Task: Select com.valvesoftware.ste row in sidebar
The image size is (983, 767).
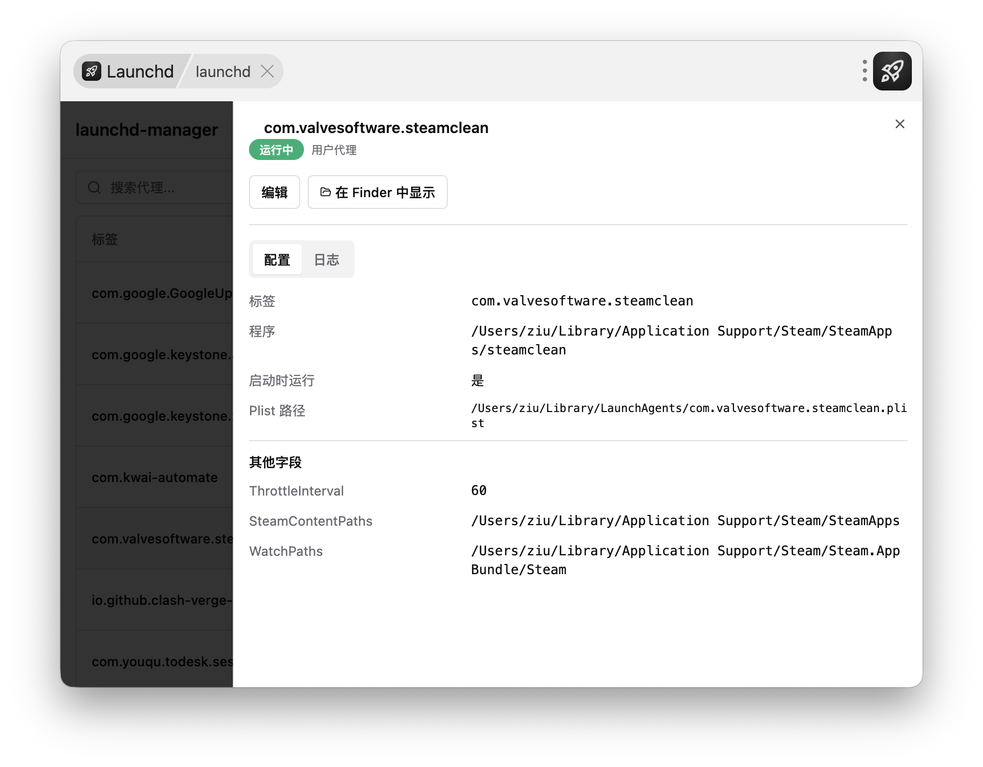Action: point(155,539)
